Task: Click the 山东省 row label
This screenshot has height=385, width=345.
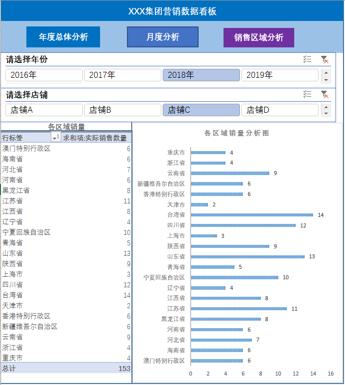Action: click(x=12, y=253)
